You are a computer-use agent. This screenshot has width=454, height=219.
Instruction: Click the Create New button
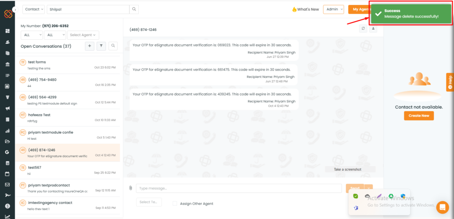click(x=419, y=115)
